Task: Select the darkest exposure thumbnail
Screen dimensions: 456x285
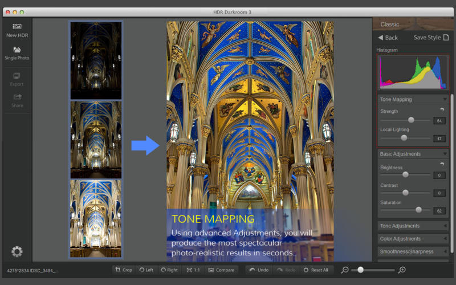Action: 96,60
